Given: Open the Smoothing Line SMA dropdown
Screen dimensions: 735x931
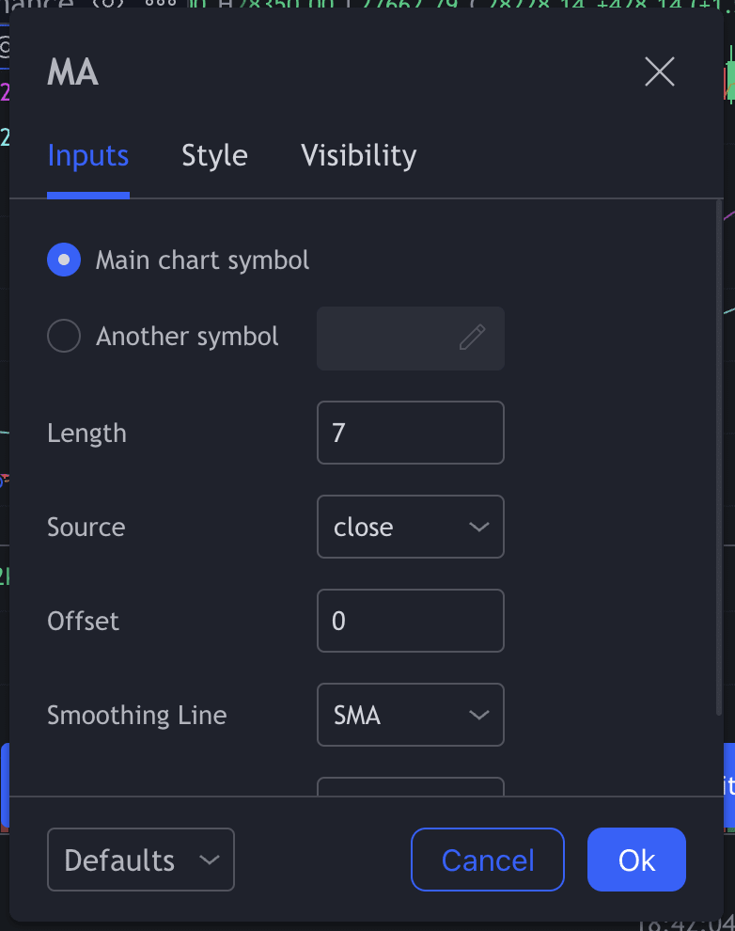Looking at the screenshot, I should 411,715.
